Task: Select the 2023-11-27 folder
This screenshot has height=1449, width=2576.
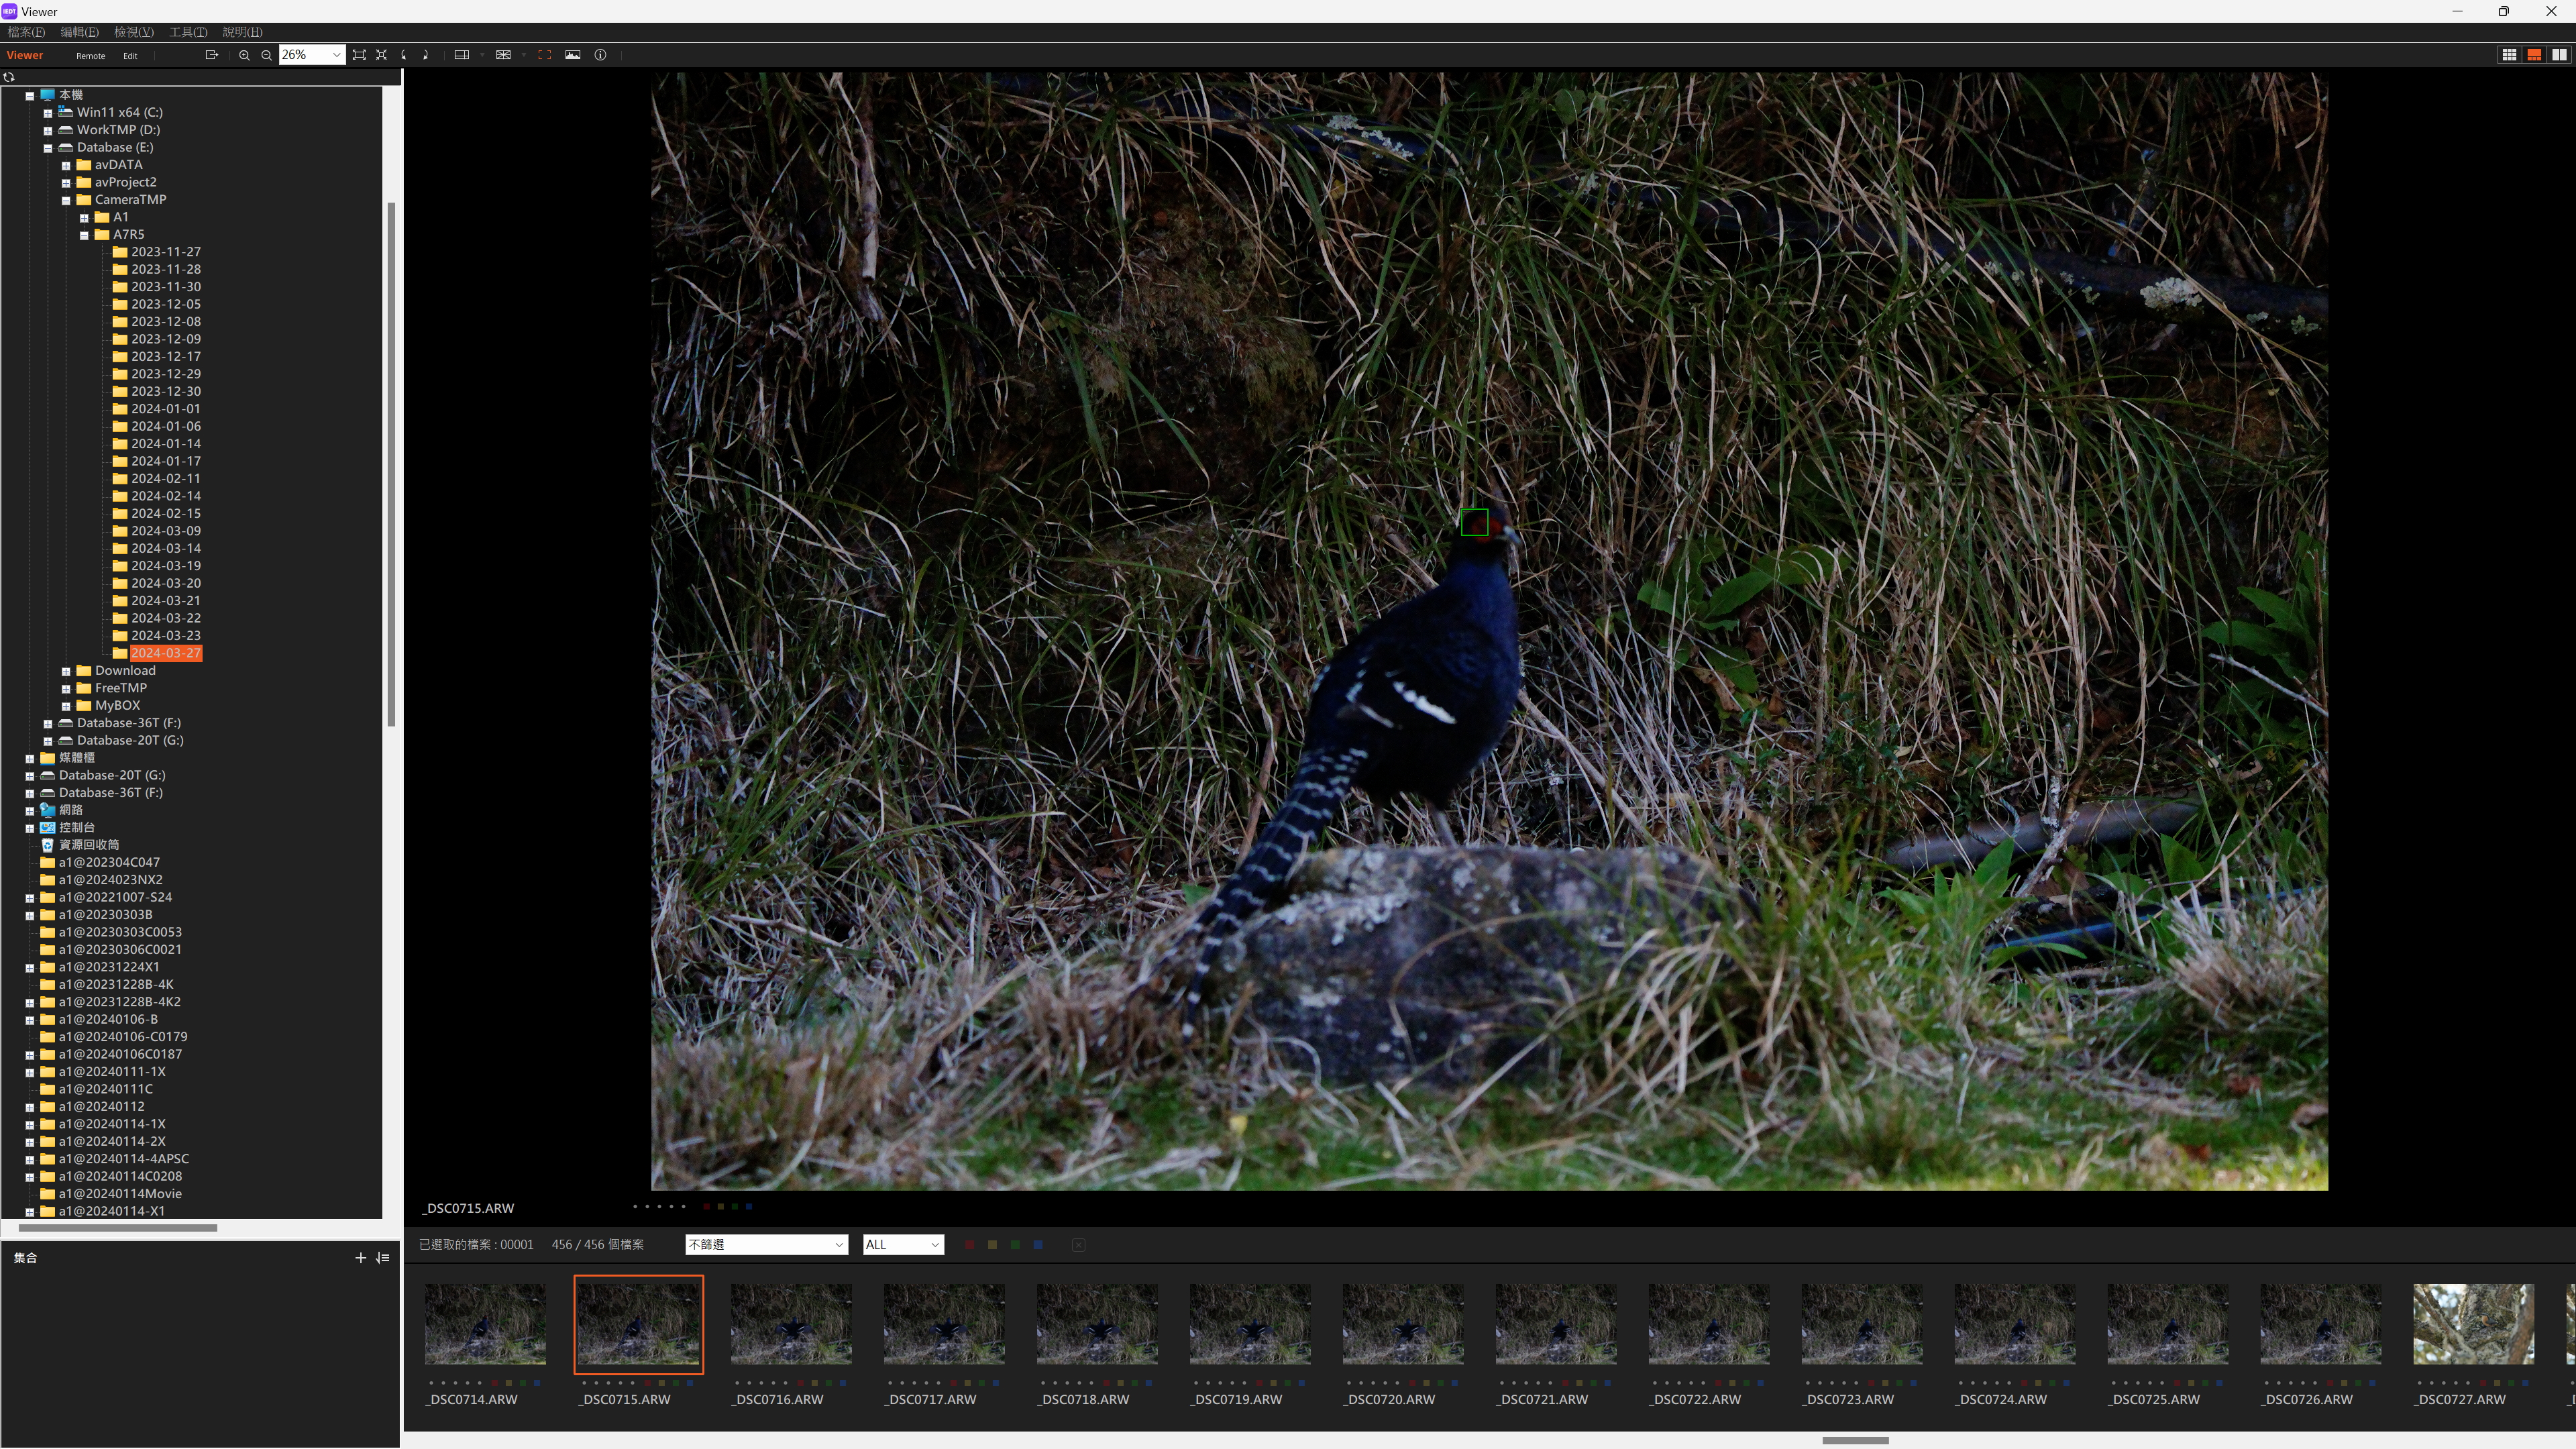Action: coord(165,252)
